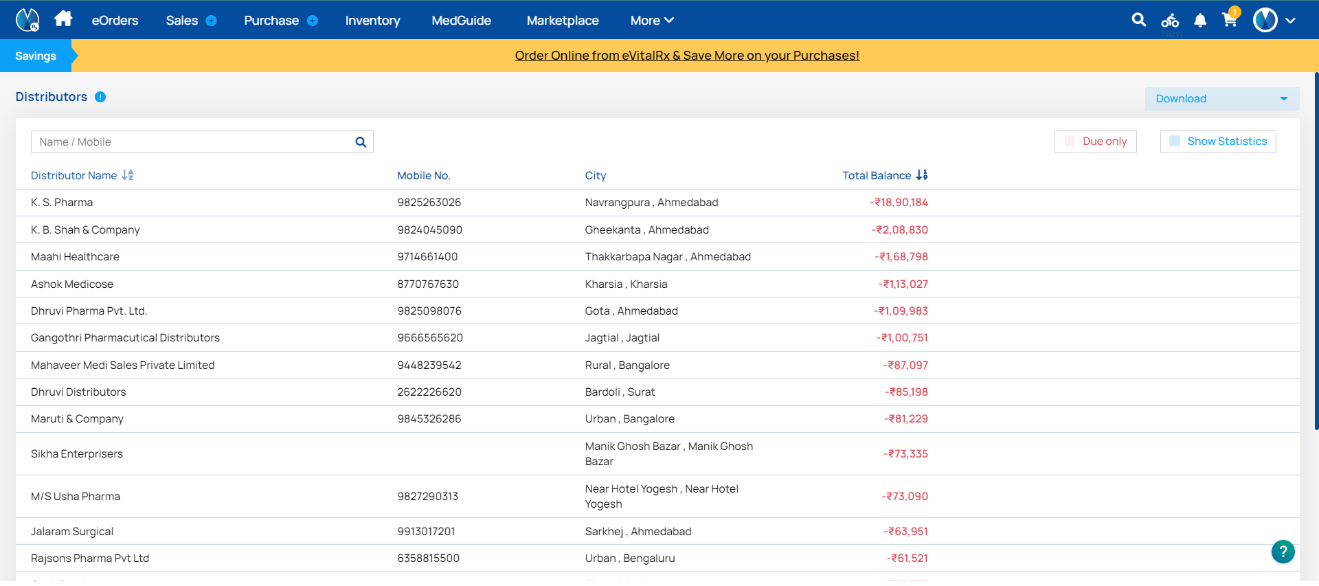Select Ashok Medicose distributor
The width and height of the screenshot is (1319, 586).
[x=72, y=284]
